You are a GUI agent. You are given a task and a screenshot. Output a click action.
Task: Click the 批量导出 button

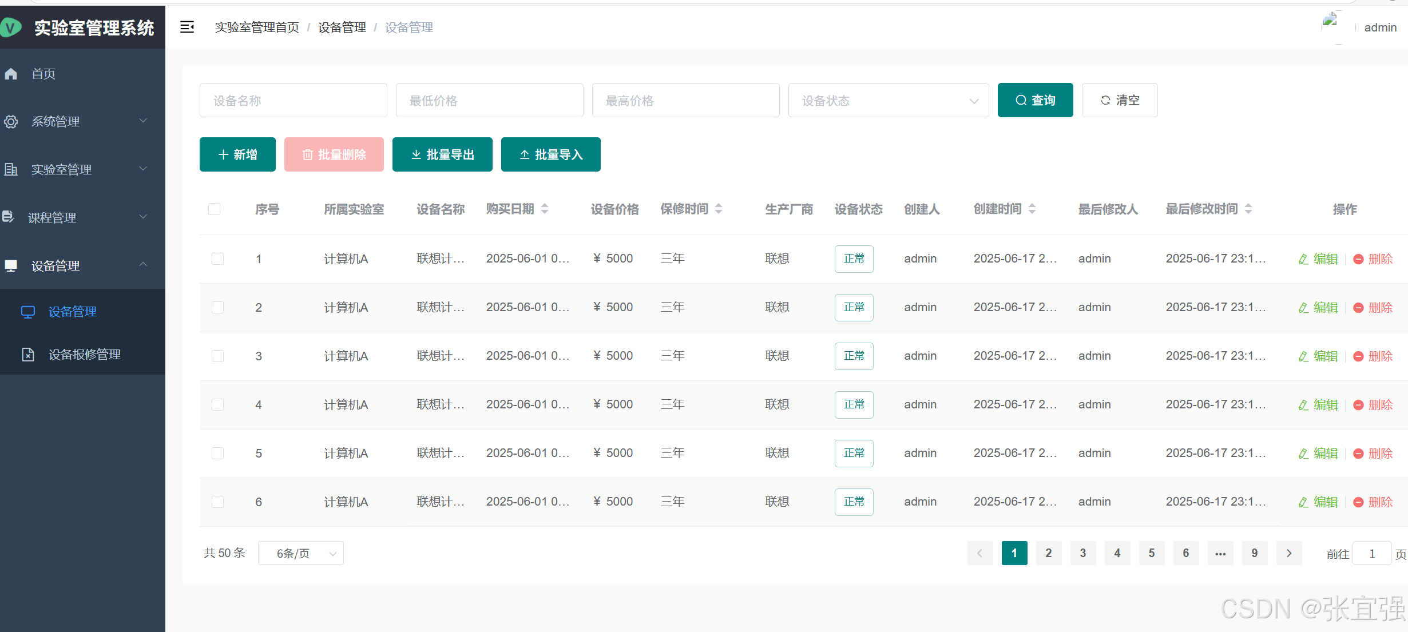442,154
